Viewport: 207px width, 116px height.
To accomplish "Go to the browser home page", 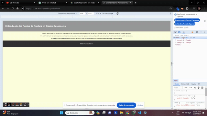I will (17, 9).
